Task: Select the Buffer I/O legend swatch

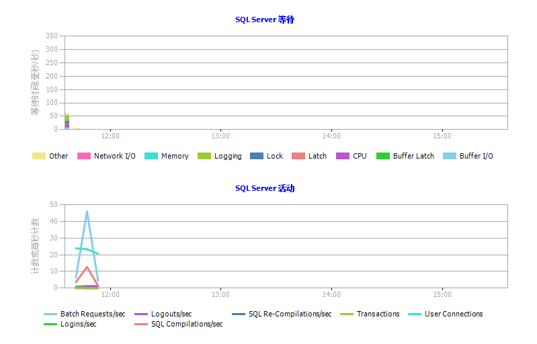Action: coord(450,156)
